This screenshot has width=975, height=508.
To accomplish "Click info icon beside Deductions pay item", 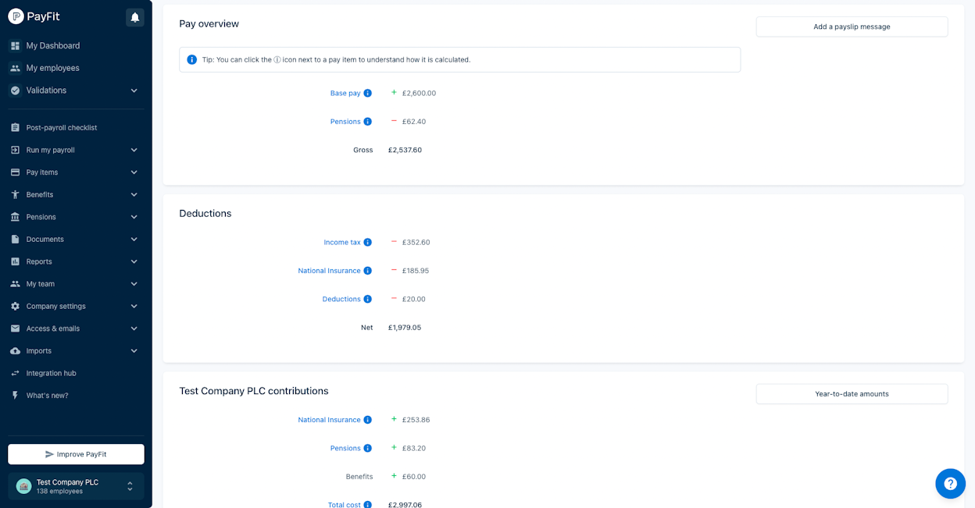I will click(x=368, y=299).
